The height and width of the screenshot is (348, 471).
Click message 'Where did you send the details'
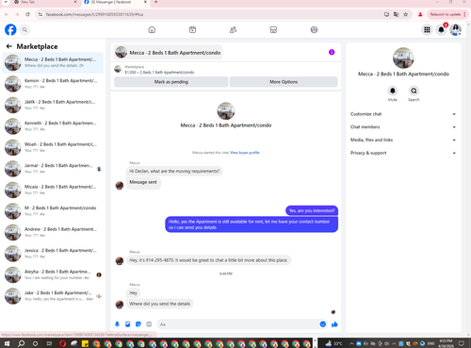coord(160,304)
